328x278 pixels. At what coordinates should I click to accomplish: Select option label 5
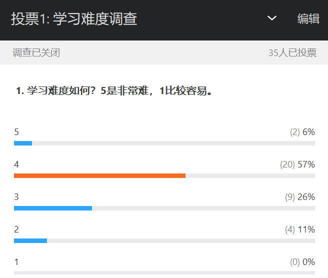coord(16,132)
